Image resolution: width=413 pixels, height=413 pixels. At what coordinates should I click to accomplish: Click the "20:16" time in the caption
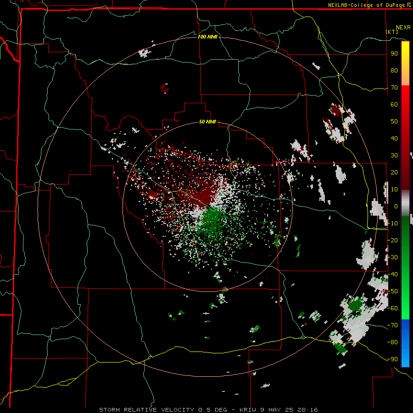307,410
